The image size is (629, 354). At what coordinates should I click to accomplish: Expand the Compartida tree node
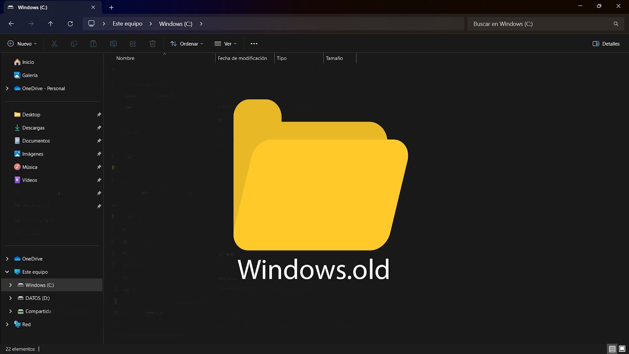10,311
